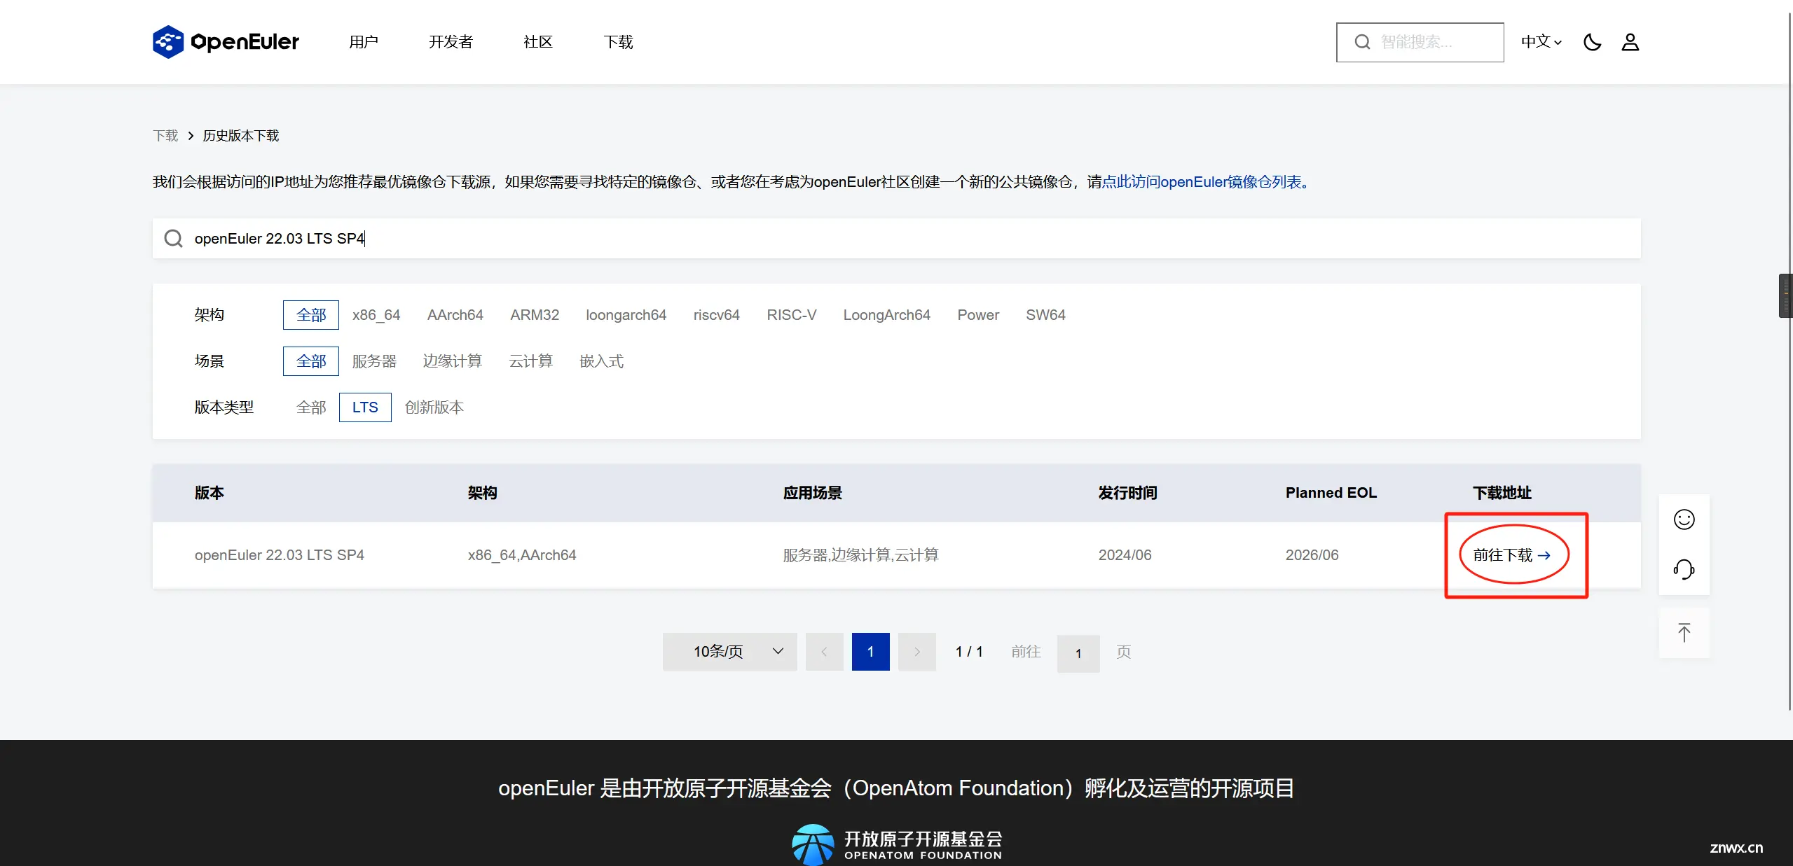This screenshot has width=1793, height=866.
Task: Open the customer service headset icon
Action: [x=1684, y=569]
